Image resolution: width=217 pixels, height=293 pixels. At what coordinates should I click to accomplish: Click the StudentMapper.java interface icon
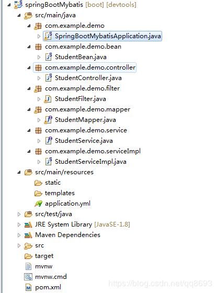(48, 120)
